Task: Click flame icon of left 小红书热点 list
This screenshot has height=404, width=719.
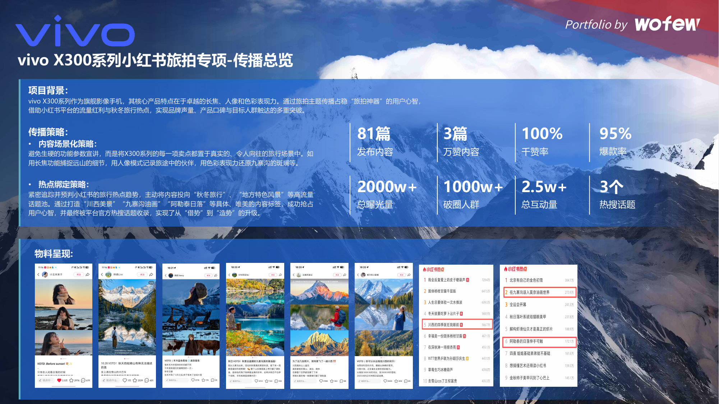Action: coord(424,269)
